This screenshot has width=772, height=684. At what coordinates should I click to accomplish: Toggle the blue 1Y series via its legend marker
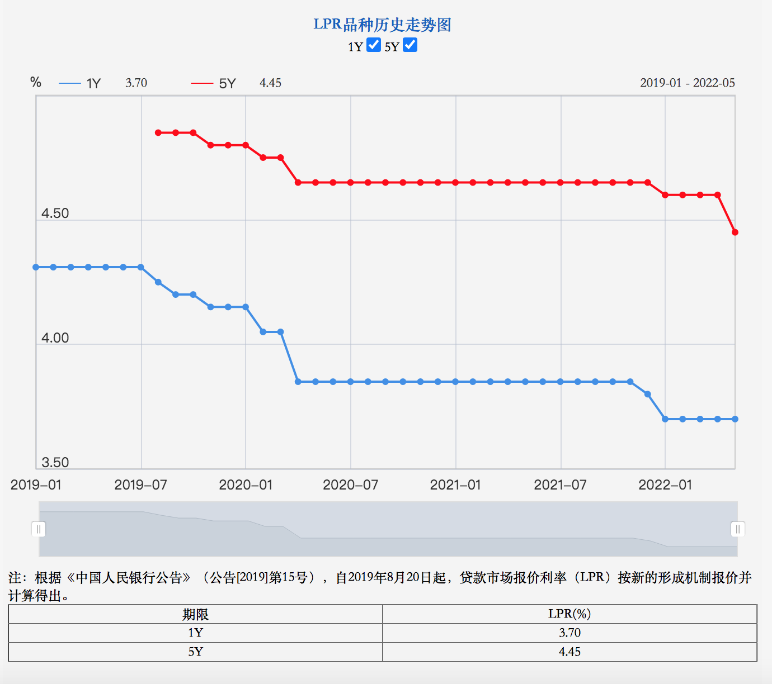pyautogui.click(x=70, y=83)
